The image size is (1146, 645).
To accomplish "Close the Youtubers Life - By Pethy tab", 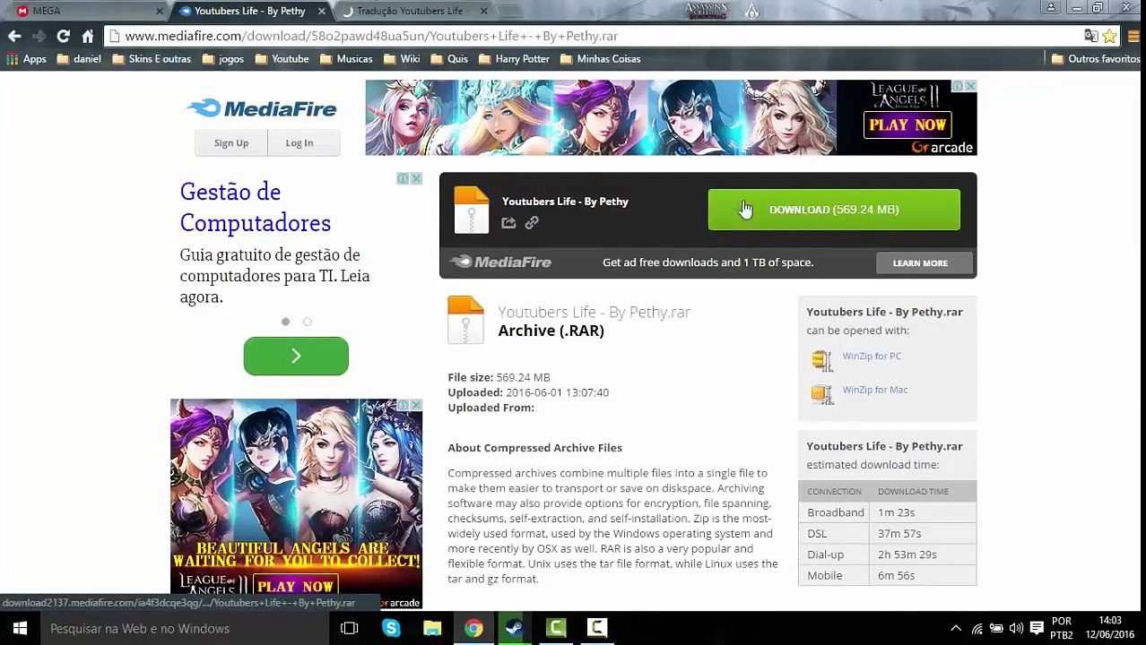I will [321, 11].
